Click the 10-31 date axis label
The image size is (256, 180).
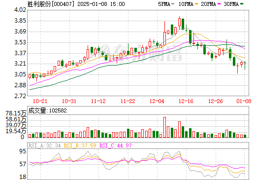pyautogui.click(x=69, y=101)
